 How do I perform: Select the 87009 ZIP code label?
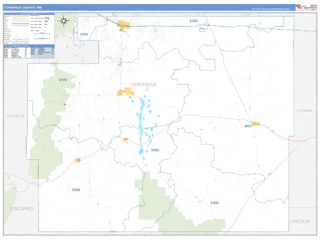click(x=214, y=203)
